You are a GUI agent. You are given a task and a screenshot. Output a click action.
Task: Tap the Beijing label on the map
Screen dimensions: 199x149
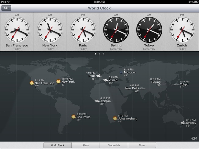click(x=156, y=82)
